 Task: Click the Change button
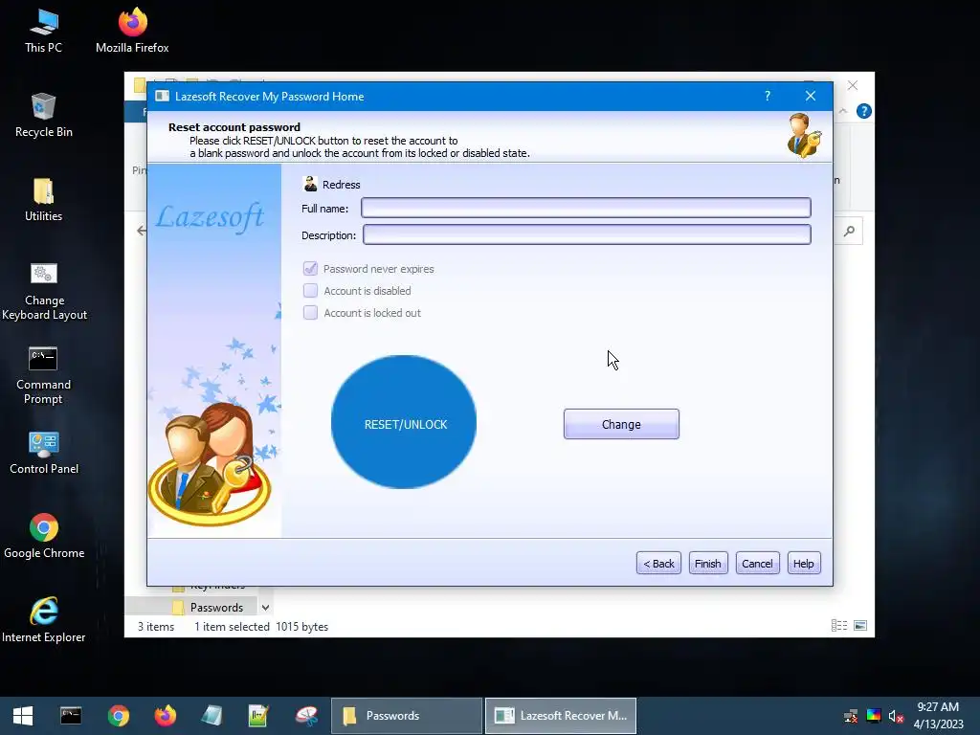click(x=621, y=424)
